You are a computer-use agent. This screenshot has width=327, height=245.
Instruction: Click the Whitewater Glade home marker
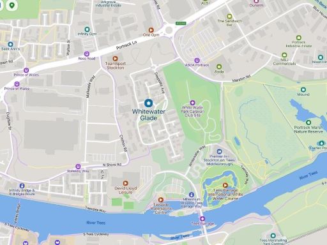click(x=148, y=103)
